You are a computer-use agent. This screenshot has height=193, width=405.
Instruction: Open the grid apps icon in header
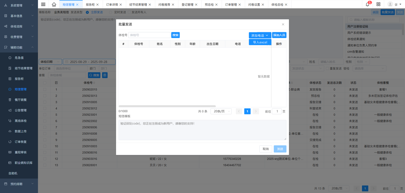378,4
